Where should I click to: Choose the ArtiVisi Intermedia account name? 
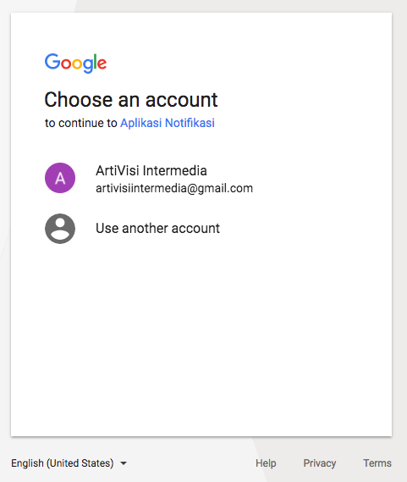point(151,170)
